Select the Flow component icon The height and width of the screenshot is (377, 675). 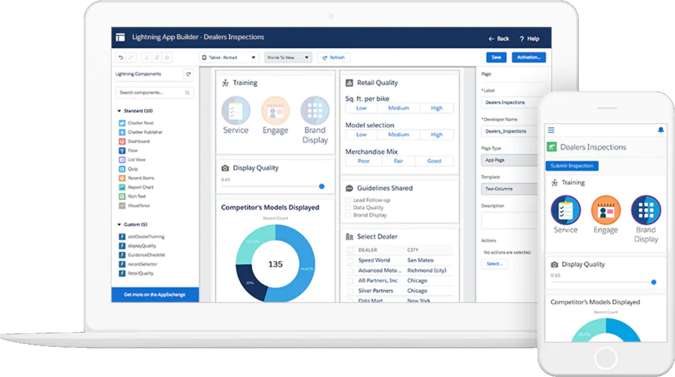[122, 151]
